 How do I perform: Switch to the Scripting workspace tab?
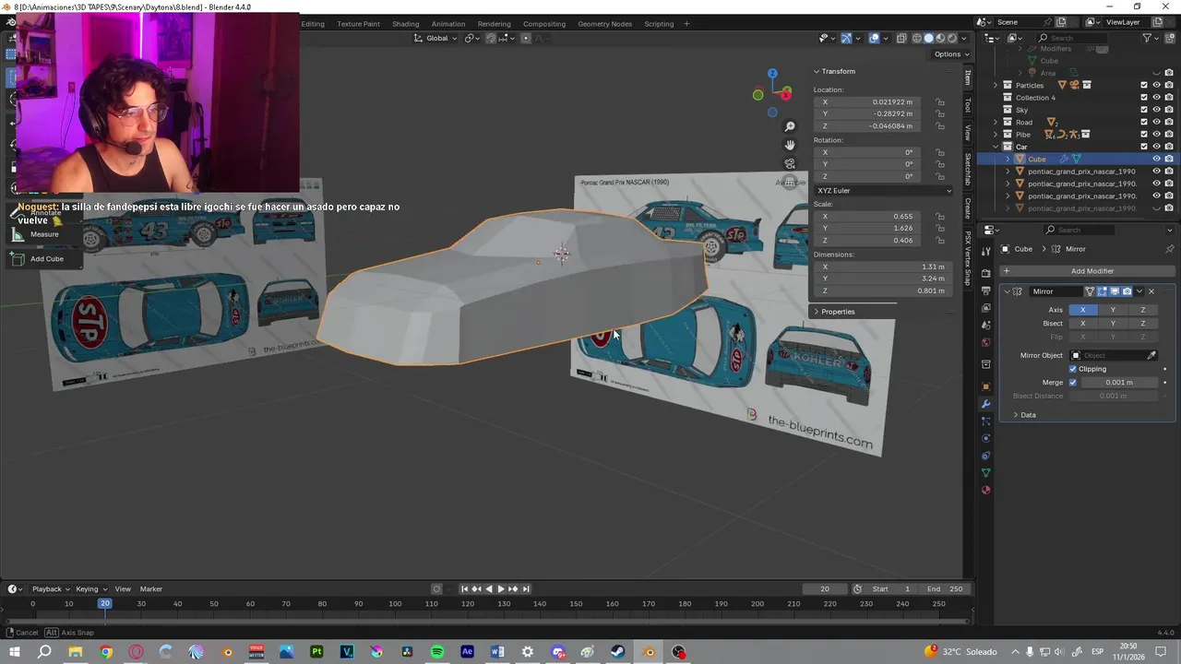[659, 24]
